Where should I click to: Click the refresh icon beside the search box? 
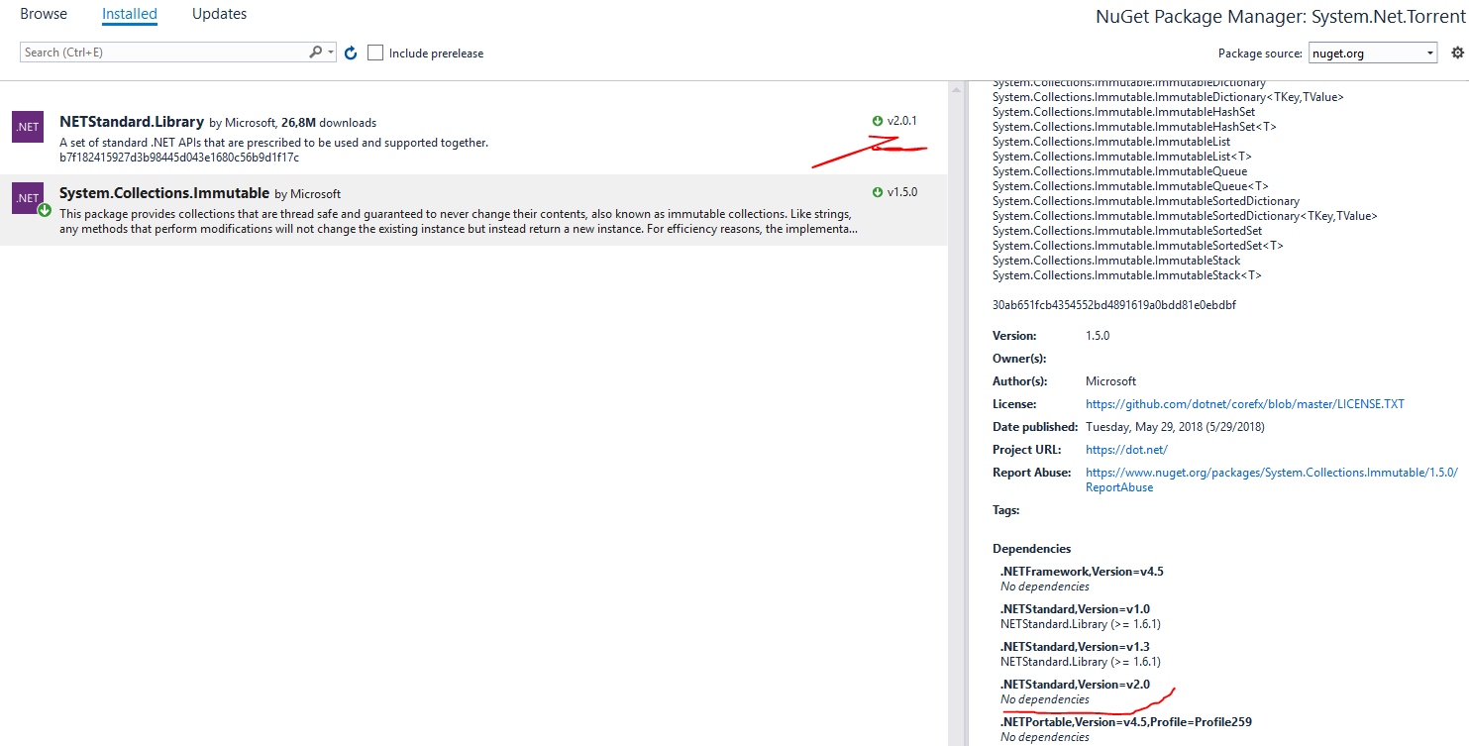tap(351, 53)
